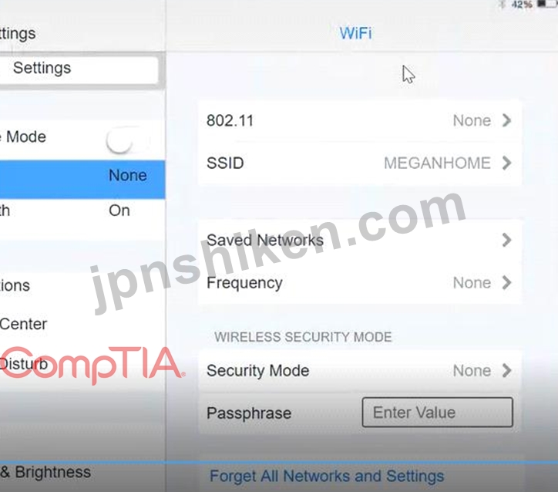Select the highlighted WiFi None sidebar row
Screen dimensions: 558x492
coord(82,179)
